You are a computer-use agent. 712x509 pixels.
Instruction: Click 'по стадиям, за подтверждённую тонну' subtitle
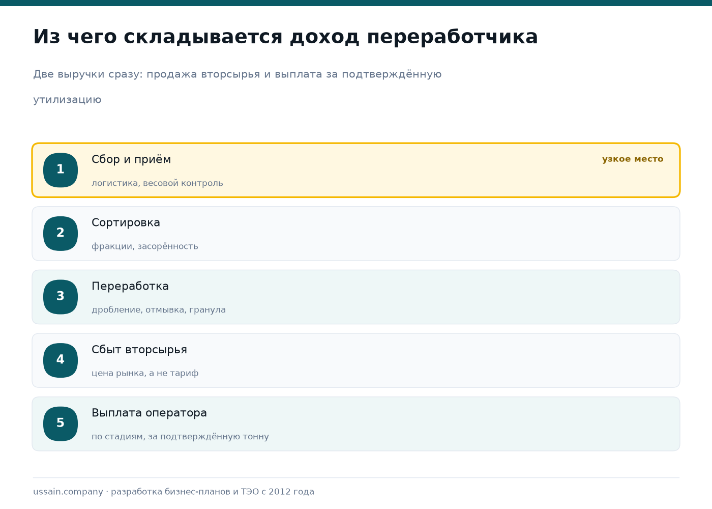(180, 437)
